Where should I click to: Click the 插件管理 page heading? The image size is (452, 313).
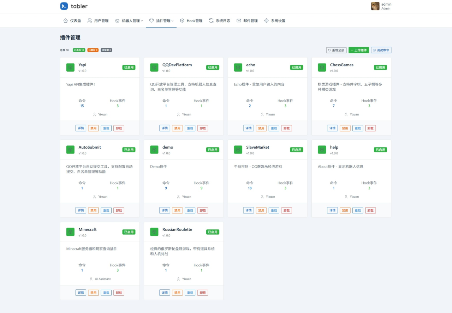[70, 38]
